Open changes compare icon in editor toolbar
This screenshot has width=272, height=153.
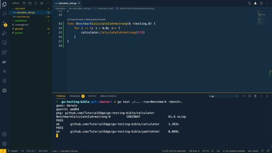click(249, 3)
